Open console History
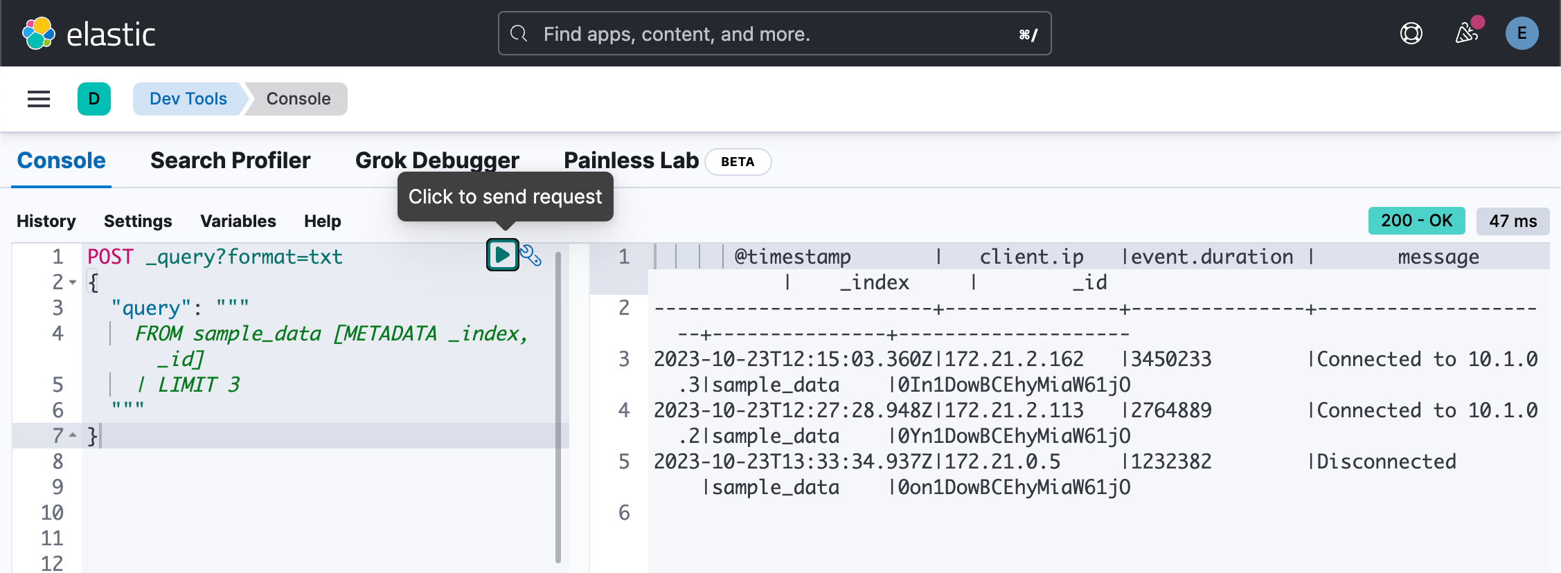 point(46,221)
